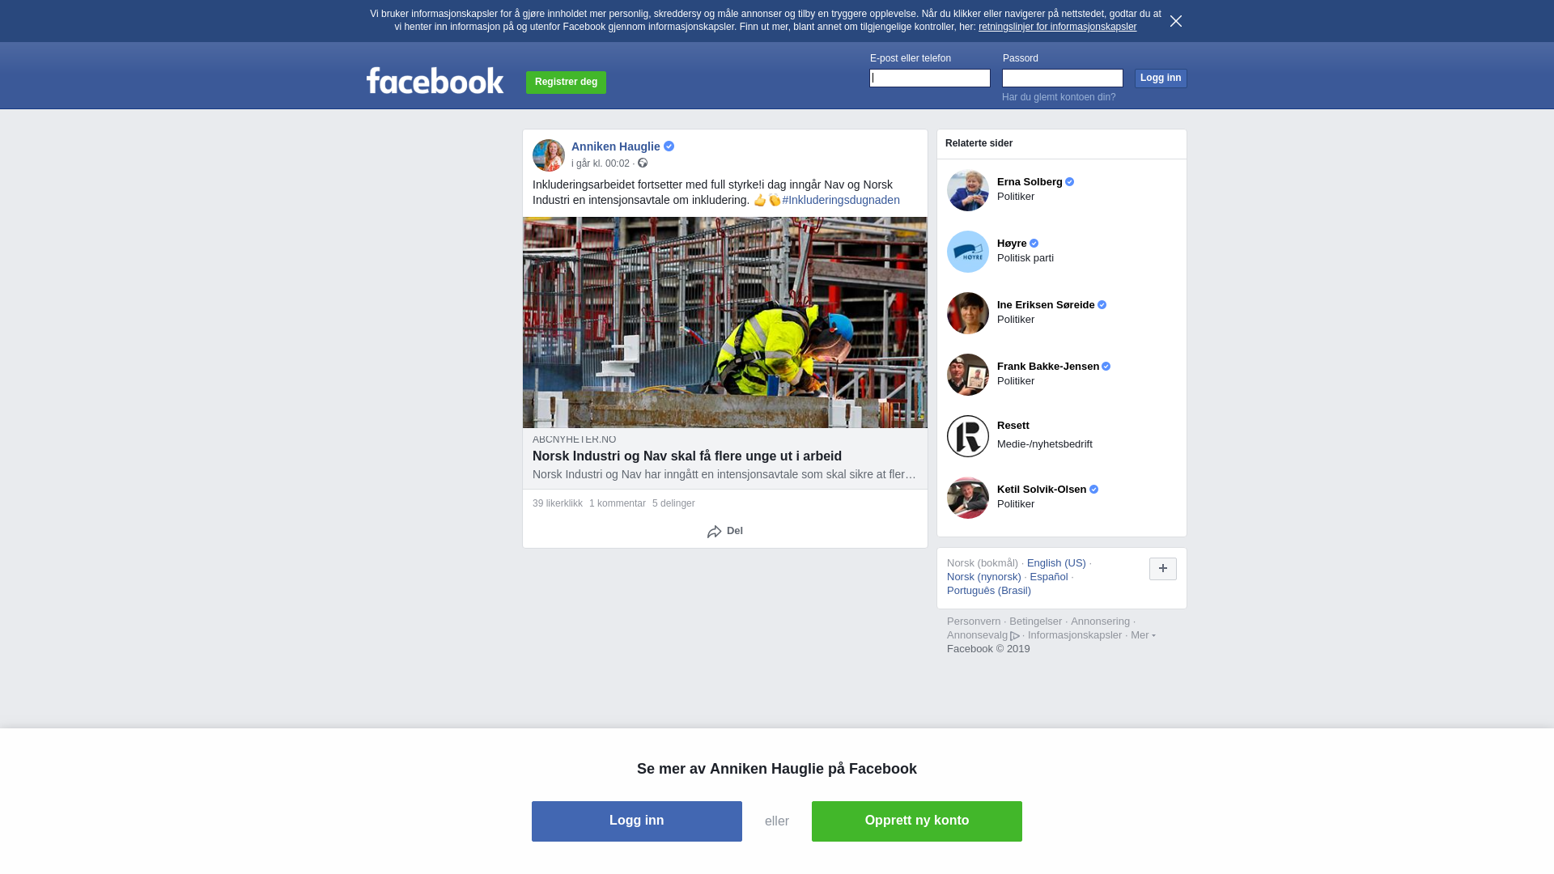Click the green Opprett ny konto button
Image resolution: width=1554 pixels, height=874 pixels.
[x=917, y=821]
